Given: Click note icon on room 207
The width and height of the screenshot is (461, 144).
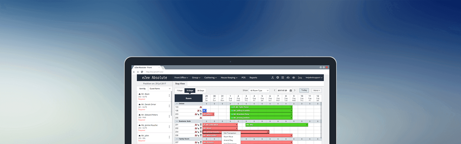Looking at the screenshot, I should (201, 142).
